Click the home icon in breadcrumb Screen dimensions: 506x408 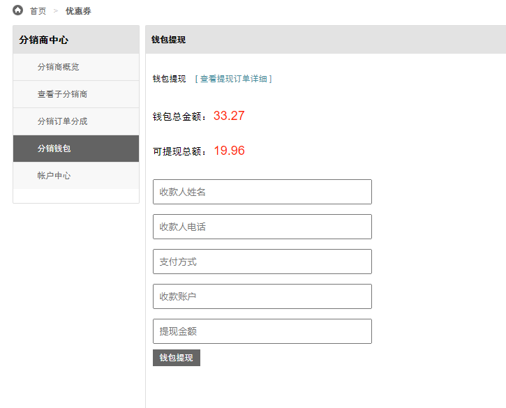[x=17, y=10]
